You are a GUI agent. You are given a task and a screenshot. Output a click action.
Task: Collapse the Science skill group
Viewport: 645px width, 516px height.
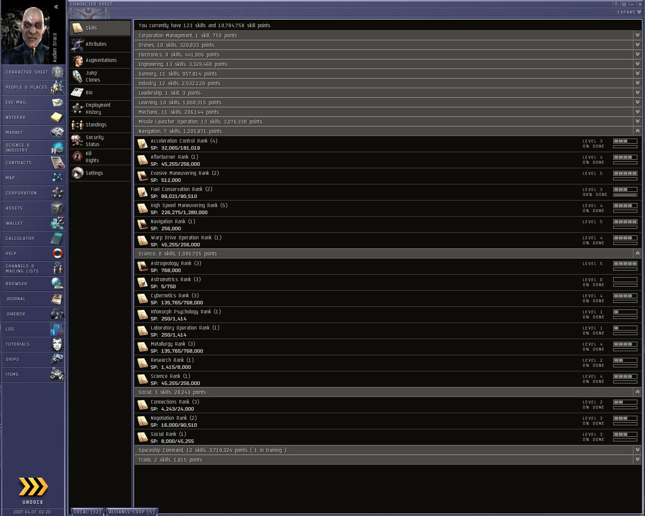coord(637,253)
